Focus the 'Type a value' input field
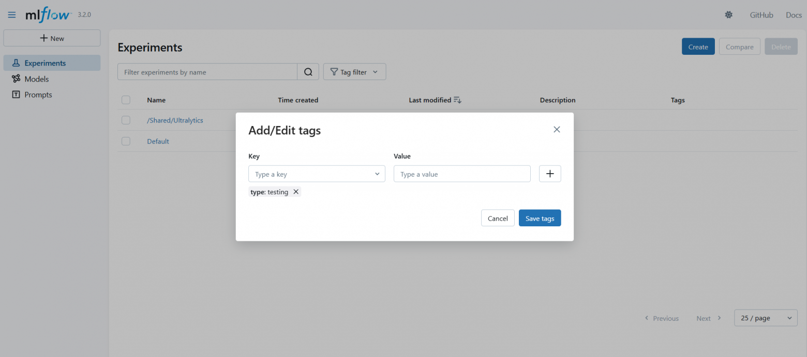The height and width of the screenshot is (357, 807). [461, 174]
